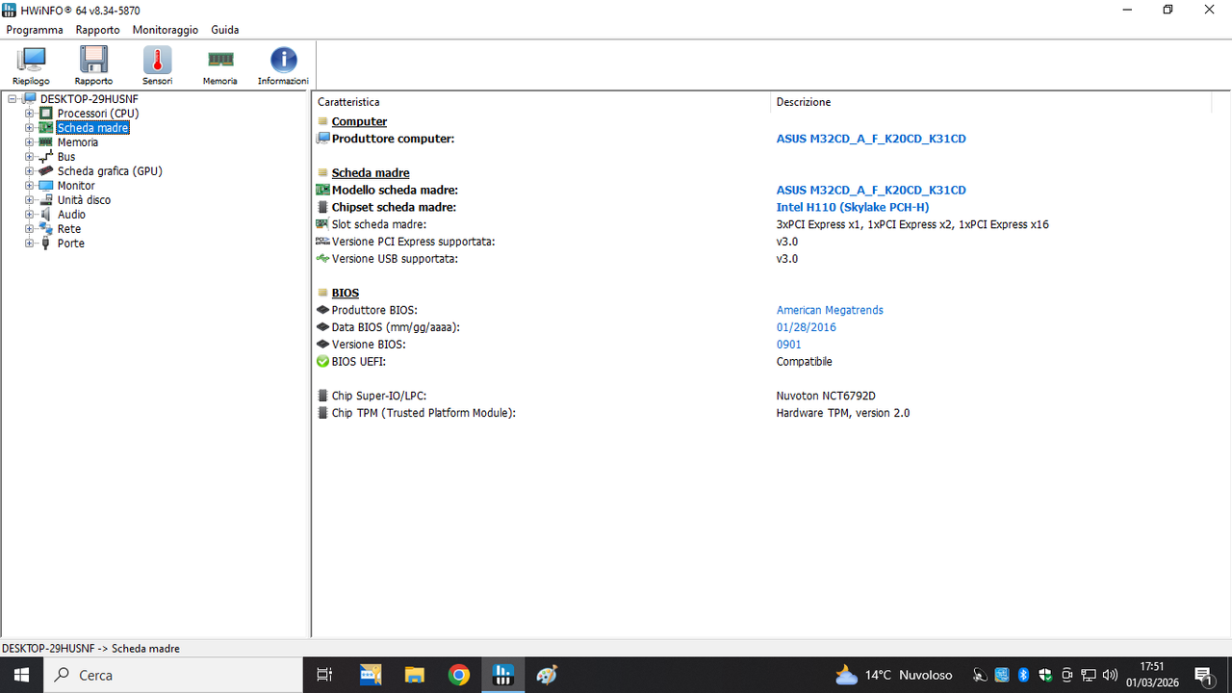Expand the Memoria tree node

(29, 142)
